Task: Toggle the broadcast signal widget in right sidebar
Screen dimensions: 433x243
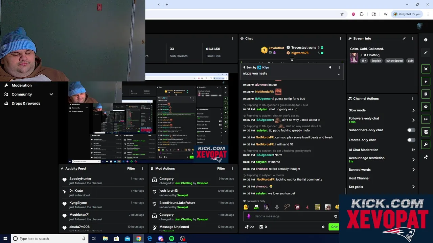Action: point(426,119)
